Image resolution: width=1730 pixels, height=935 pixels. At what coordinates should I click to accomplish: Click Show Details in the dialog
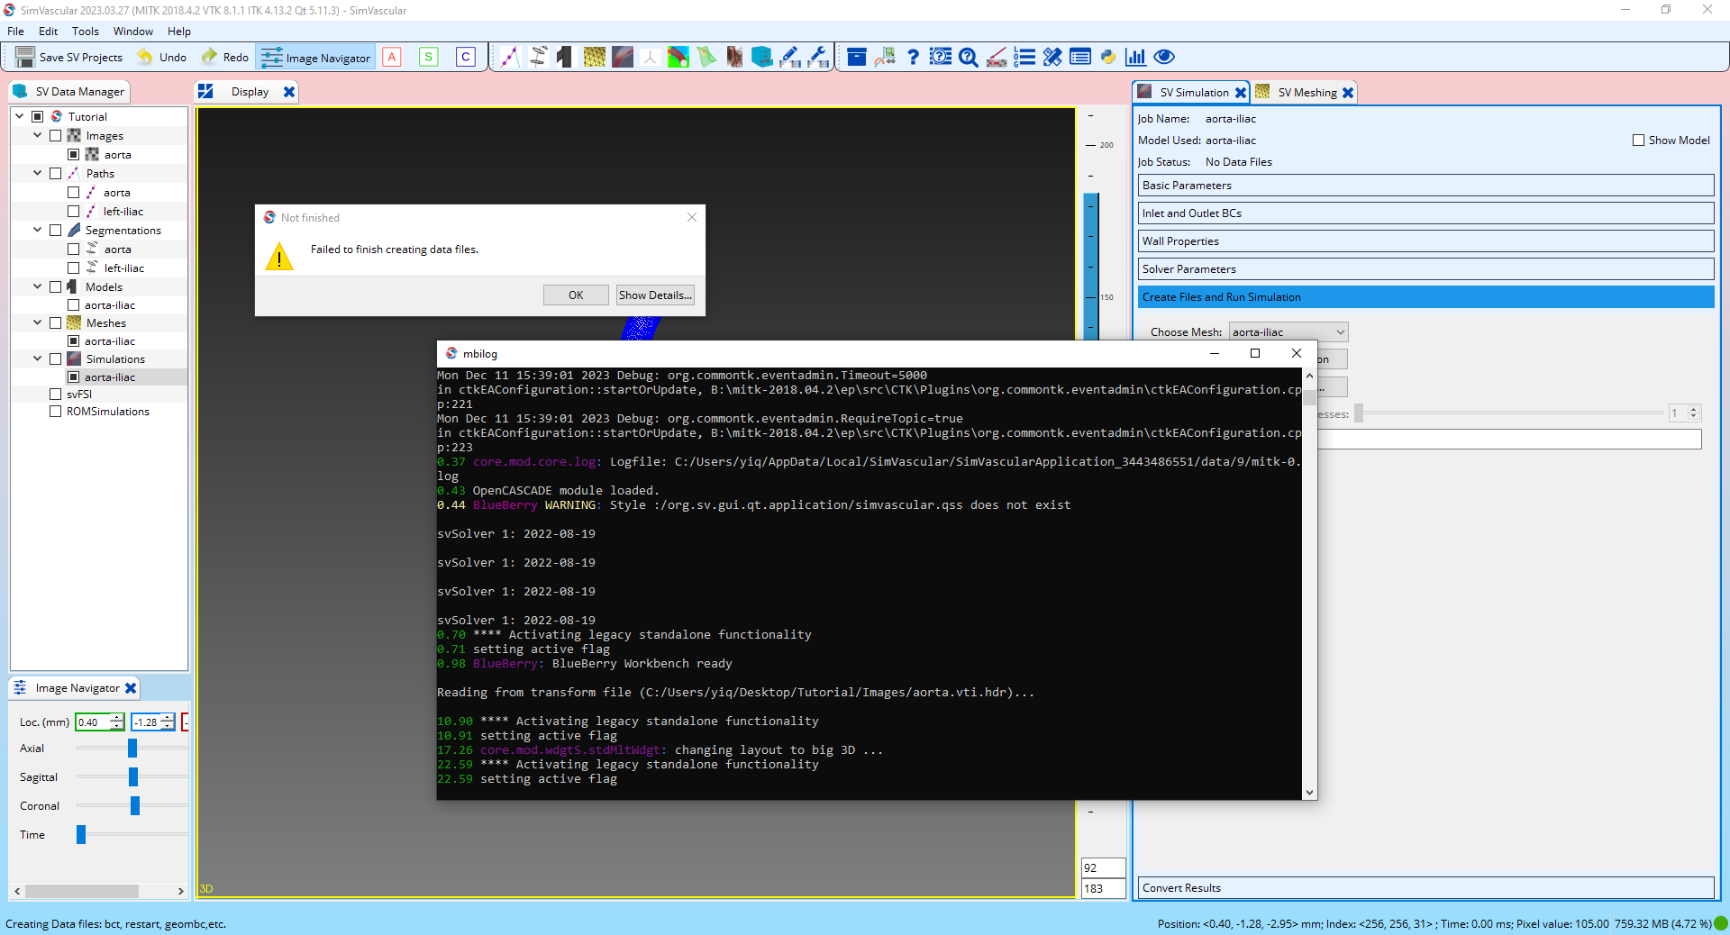(x=655, y=295)
